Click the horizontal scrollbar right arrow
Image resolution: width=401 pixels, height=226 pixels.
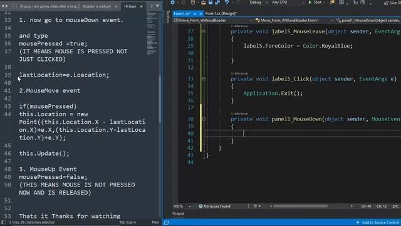tap(352, 206)
